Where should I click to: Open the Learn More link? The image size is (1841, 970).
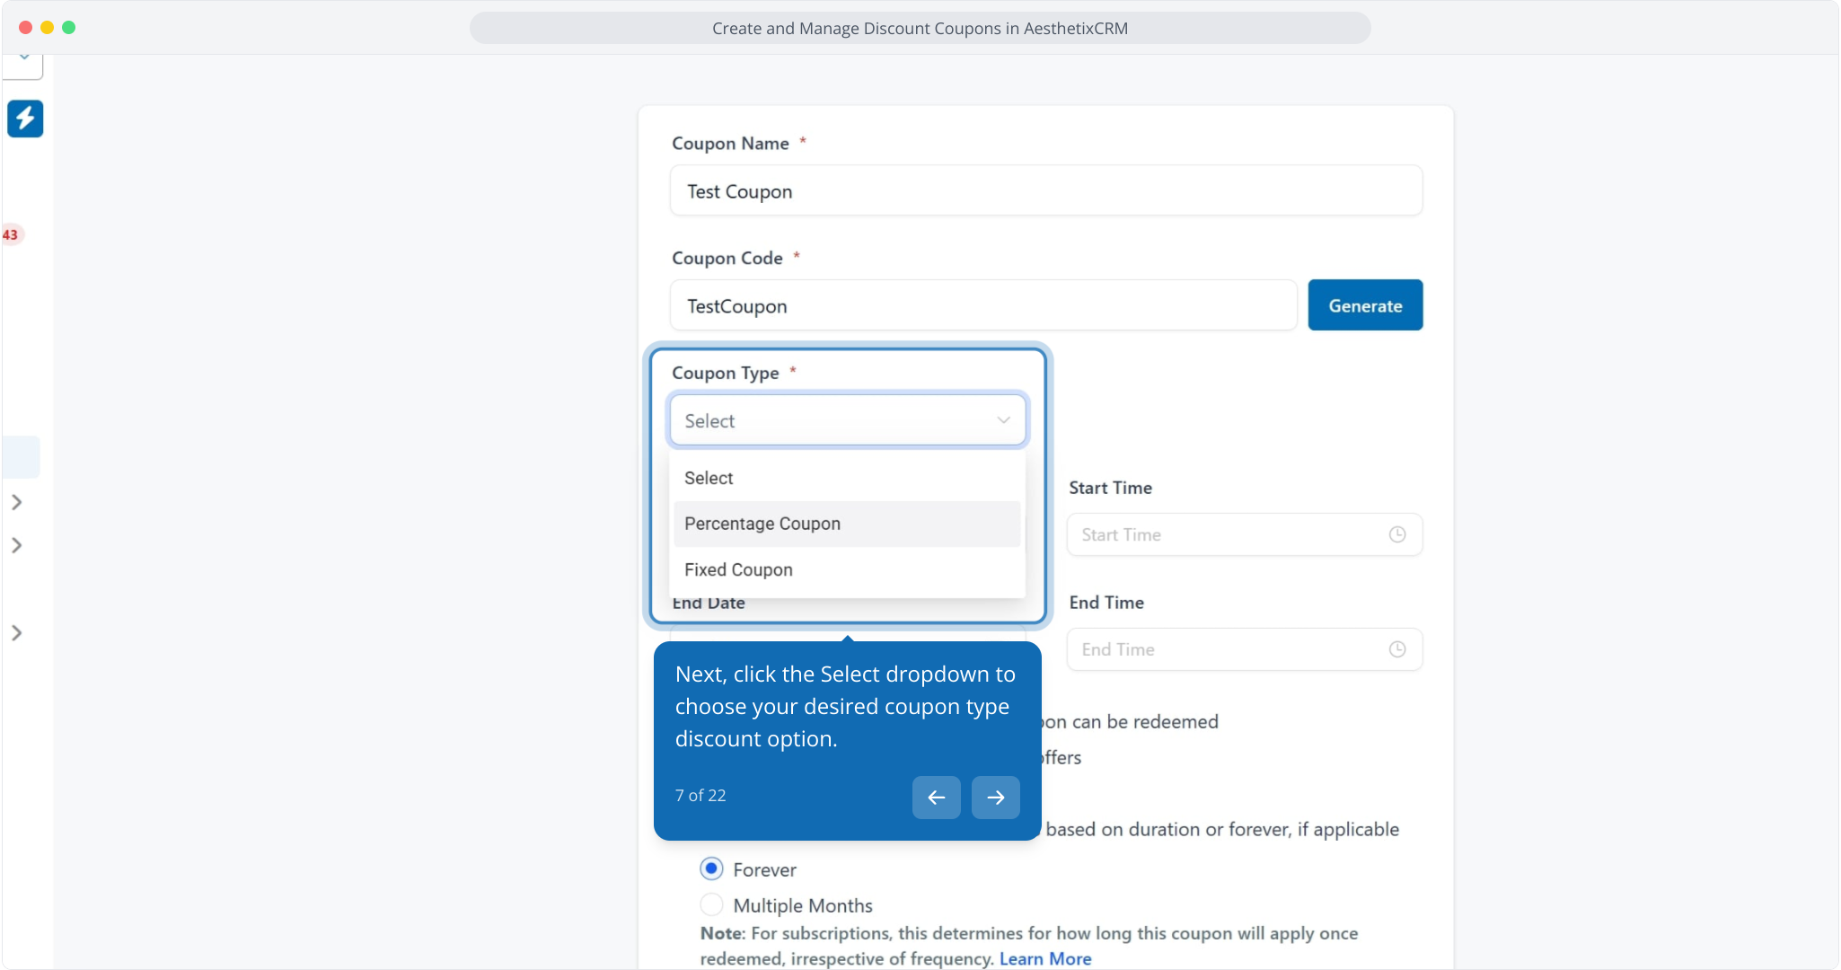coord(1044,958)
